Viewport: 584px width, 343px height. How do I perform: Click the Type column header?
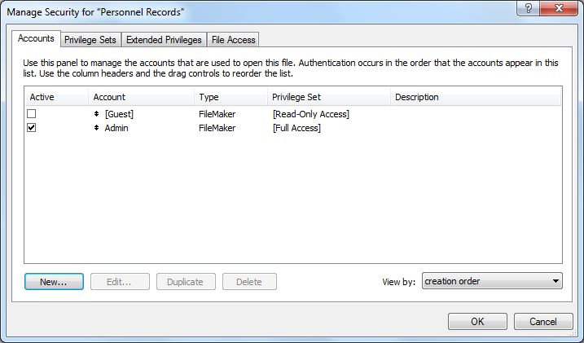tap(209, 97)
